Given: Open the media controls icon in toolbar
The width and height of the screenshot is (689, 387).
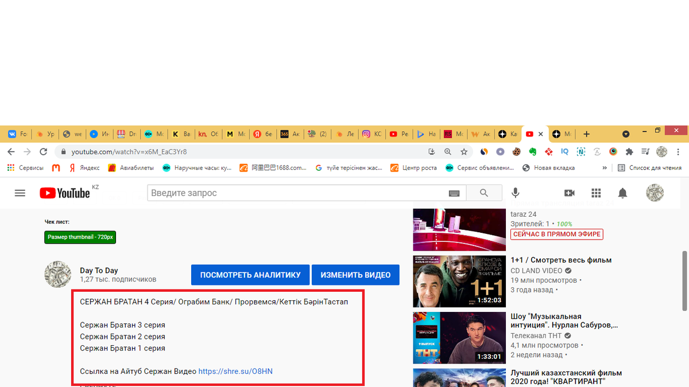Looking at the screenshot, I should 645,152.
